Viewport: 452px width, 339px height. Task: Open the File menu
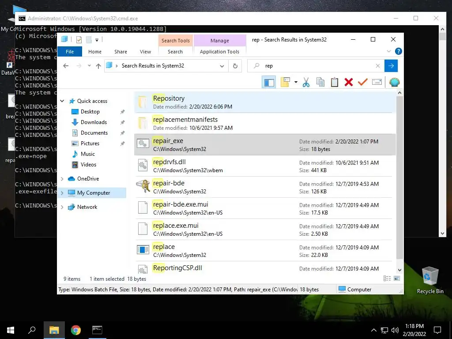[x=70, y=52]
